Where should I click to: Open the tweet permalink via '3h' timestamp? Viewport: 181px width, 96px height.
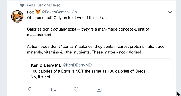coord(74,12)
